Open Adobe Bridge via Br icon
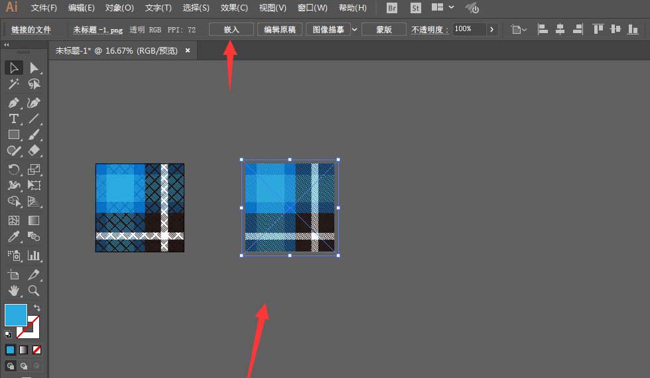Viewport: 650px width, 378px height. 391,8
